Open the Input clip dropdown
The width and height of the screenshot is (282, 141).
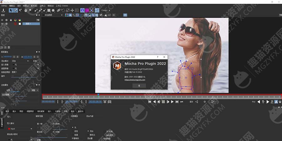point(20,129)
